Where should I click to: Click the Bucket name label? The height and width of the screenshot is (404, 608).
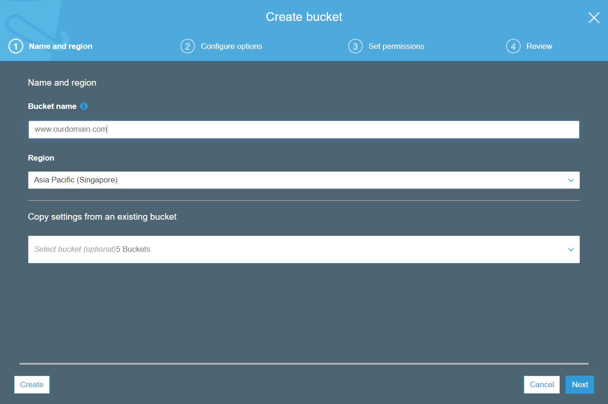tap(52, 106)
